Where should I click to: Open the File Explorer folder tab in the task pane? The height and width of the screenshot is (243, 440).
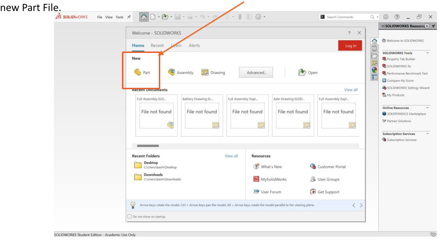coord(374,55)
